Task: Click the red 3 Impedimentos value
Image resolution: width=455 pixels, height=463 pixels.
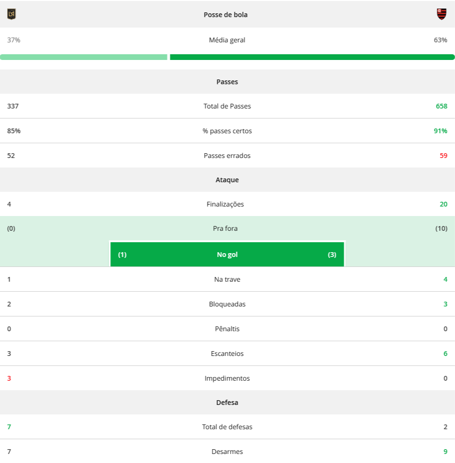Action: tap(9, 379)
